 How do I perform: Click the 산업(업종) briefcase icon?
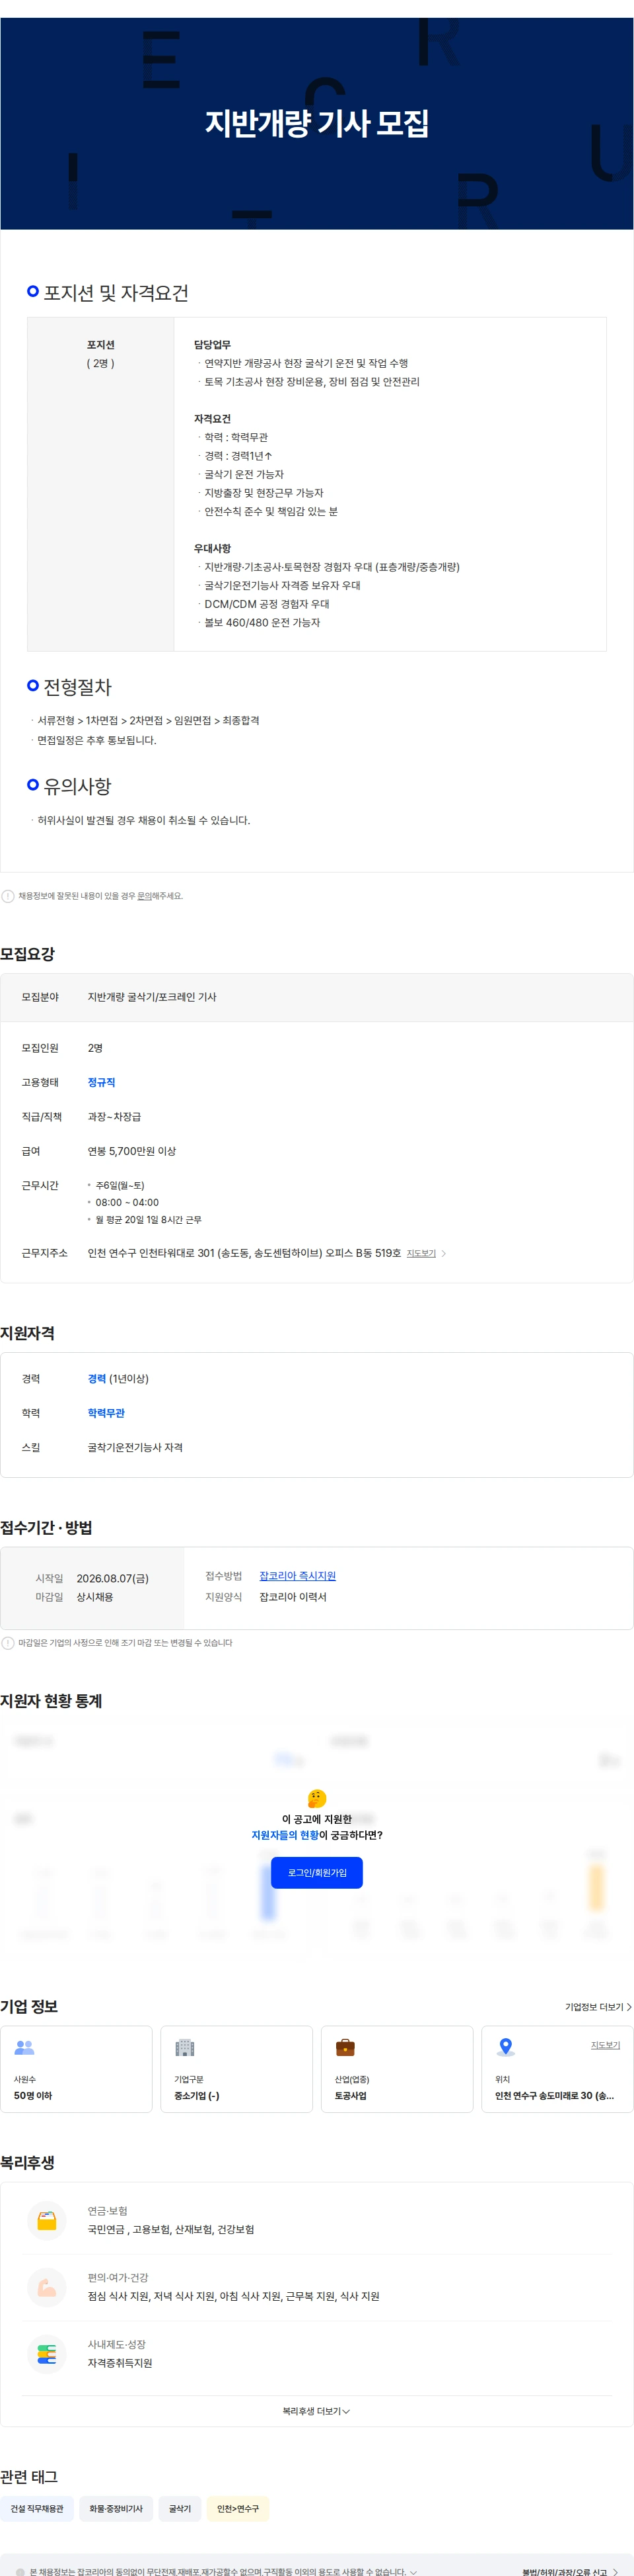[345, 2047]
